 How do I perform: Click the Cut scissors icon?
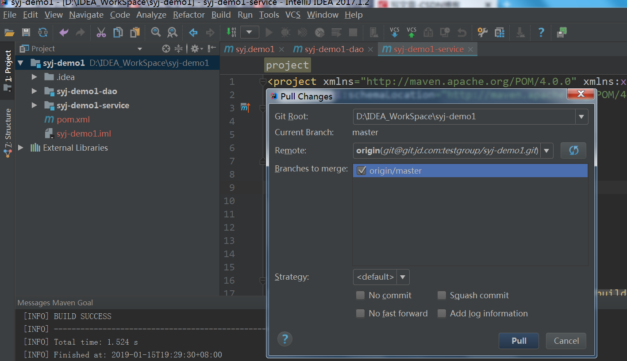click(x=101, y=32)
